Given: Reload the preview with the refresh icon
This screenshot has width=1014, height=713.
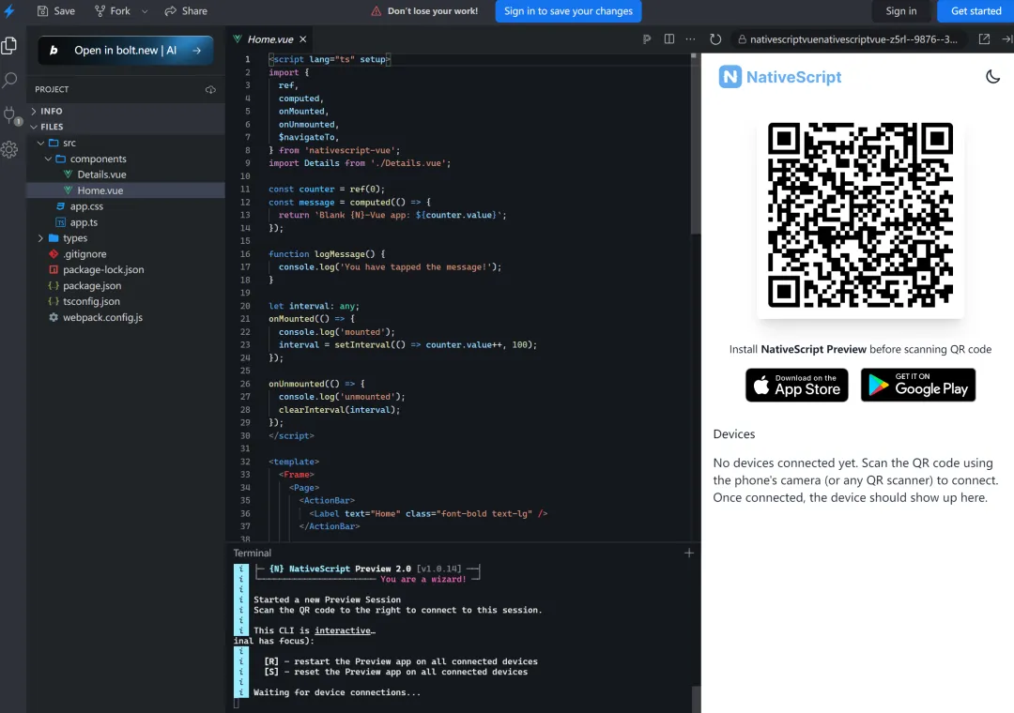Looking at the screenshot, I should click(715, 39).
